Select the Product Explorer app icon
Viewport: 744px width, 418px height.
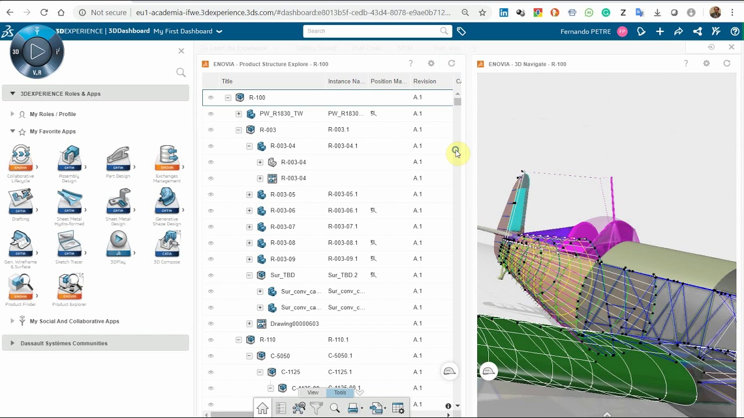[x=70, y=284]
